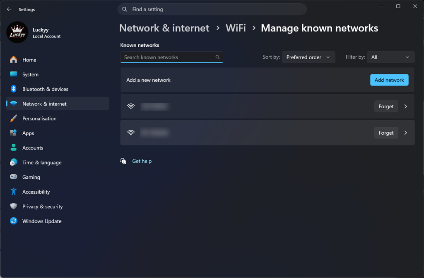Viewport: 424px width, 278px height.
Task: Forget the second known network
Action: [386, 133]
